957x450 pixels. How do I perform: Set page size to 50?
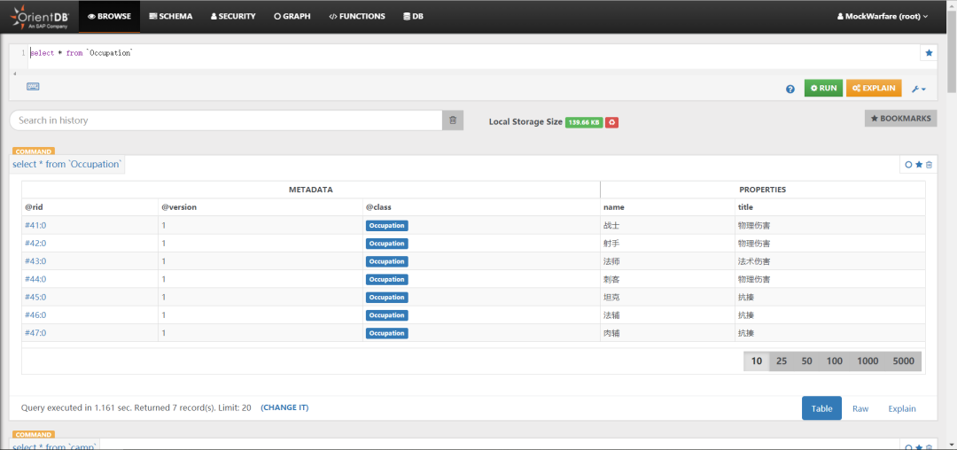click(x=807, y=361)
